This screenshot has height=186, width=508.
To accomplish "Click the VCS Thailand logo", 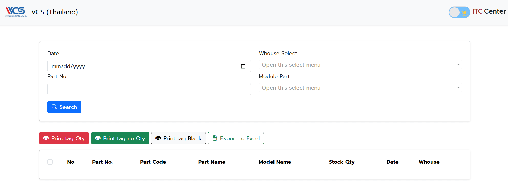I will click(16, 12).
